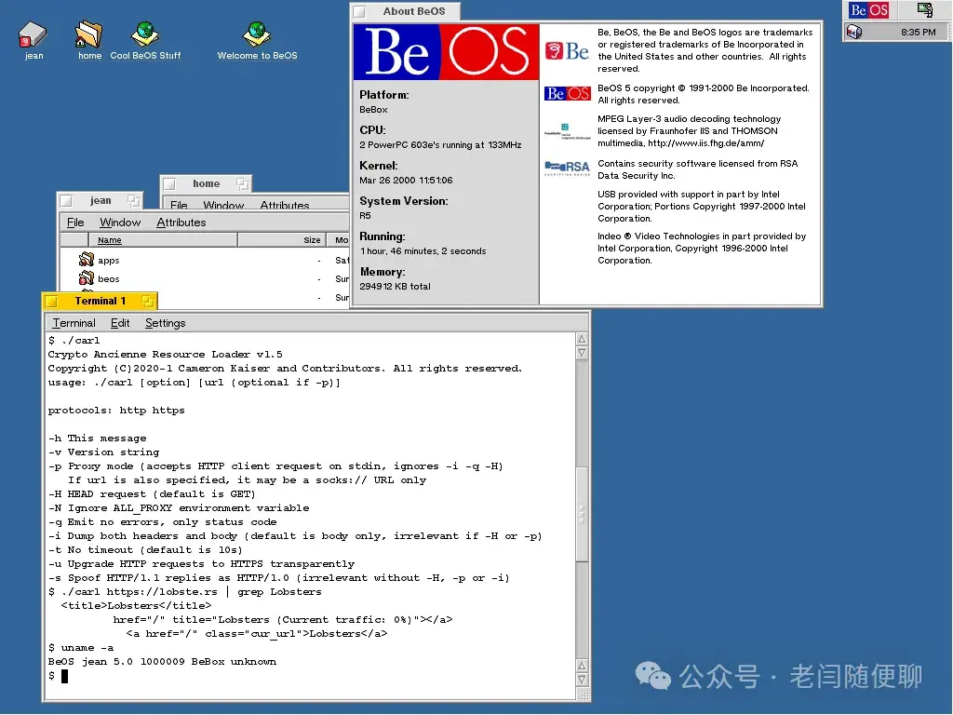Image resolution: width=953 pixels, height=715 pixels.
Task: Toggle sorting by the Name column header
Action: click(x=109, y=239)
